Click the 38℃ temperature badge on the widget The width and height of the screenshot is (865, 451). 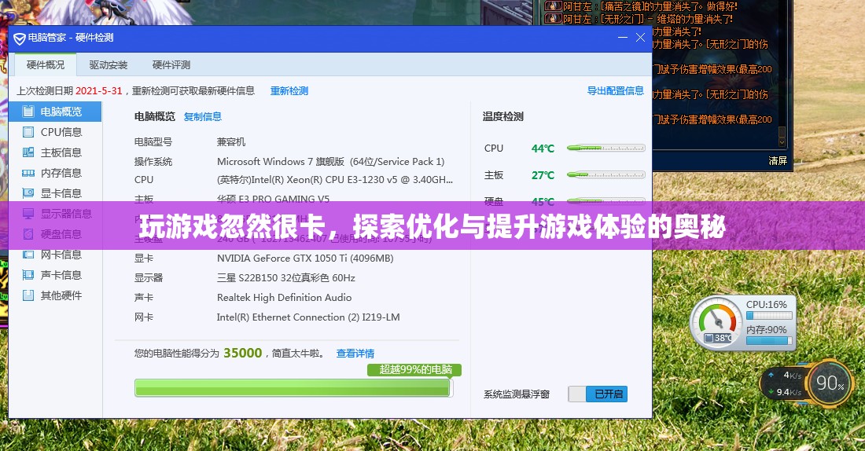718,337
